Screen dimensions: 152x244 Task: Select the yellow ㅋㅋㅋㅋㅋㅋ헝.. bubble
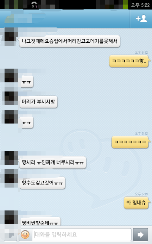click(129, 61)
